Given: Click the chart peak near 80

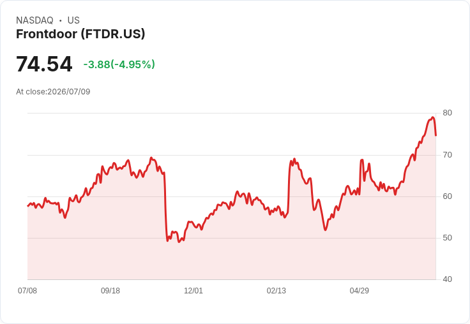Looking at the screenshot, I should pyautogui.click(x=432, y=117).
